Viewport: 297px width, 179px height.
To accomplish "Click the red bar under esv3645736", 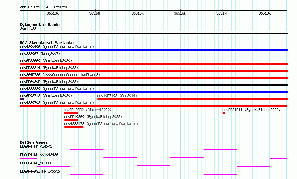I will point(154,78).
